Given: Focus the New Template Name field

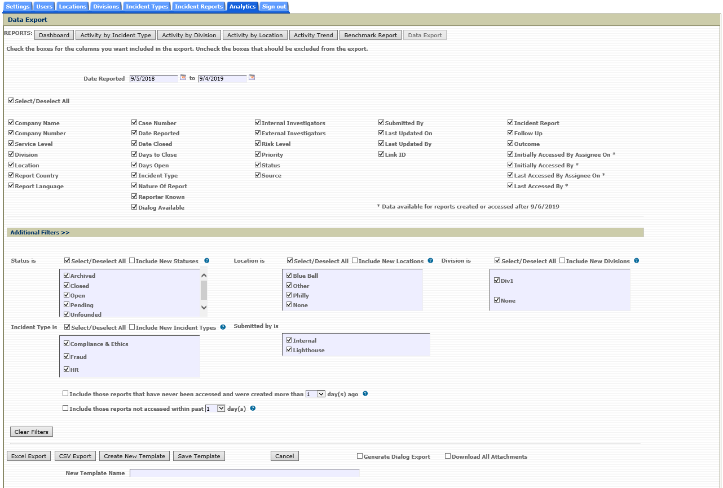Looking at the screenshot, I should tap(244, 473).
